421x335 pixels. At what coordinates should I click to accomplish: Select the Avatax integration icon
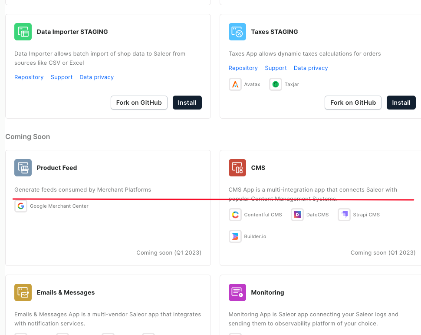(x=235, y=84)
